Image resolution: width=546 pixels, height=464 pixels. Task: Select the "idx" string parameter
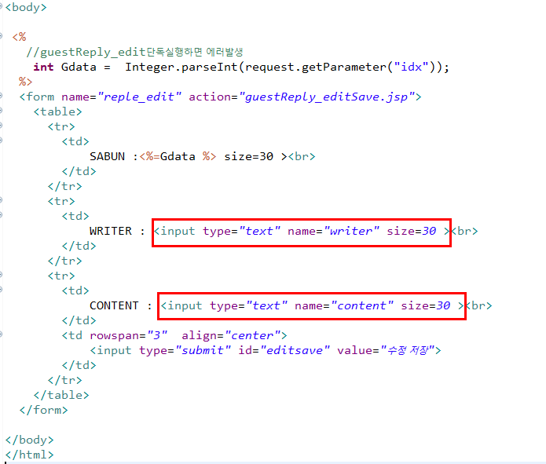click(x=411, y=67)
